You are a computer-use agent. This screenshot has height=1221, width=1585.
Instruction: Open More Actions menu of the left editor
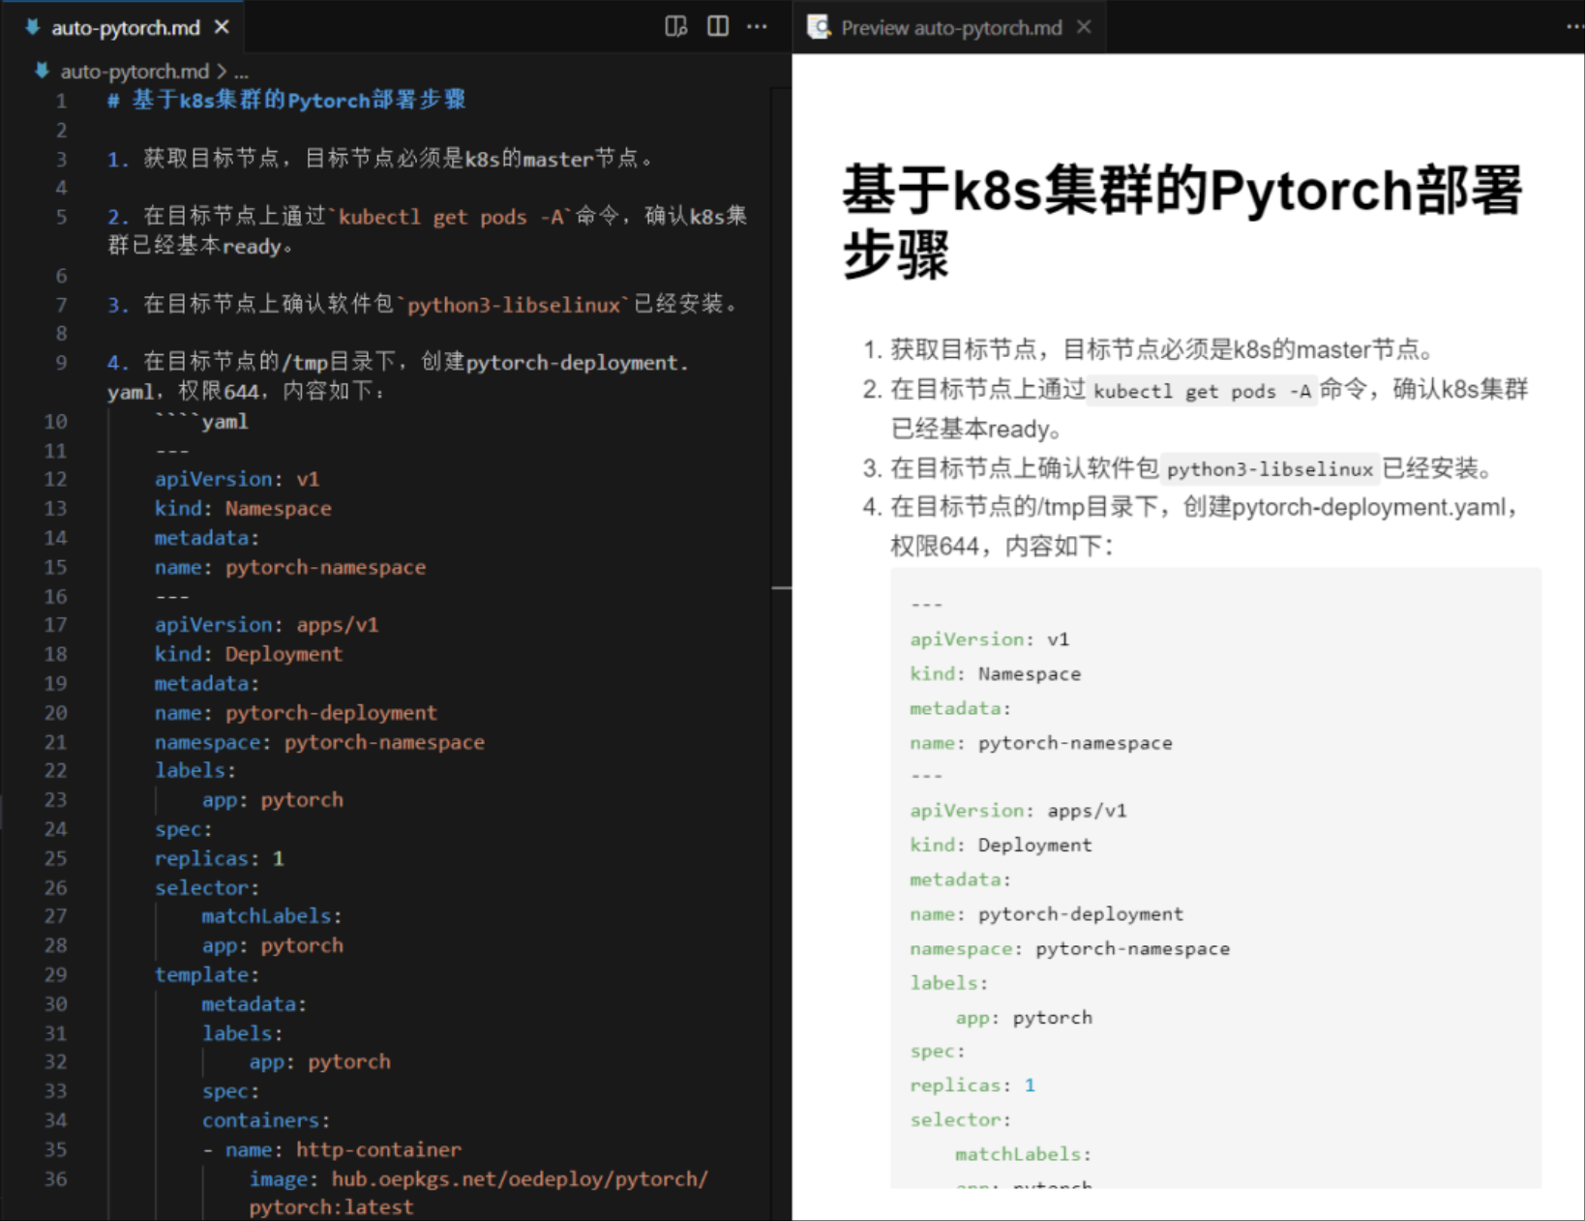pos(757,26)
